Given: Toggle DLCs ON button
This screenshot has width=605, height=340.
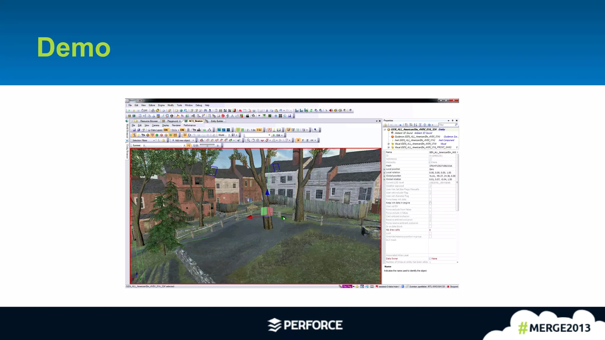Looking at the screenshot, I should point(182,130).
